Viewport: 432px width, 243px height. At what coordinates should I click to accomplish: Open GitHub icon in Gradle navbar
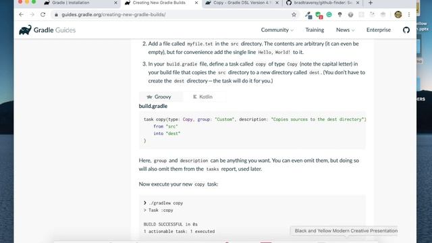tap(406, 30)
